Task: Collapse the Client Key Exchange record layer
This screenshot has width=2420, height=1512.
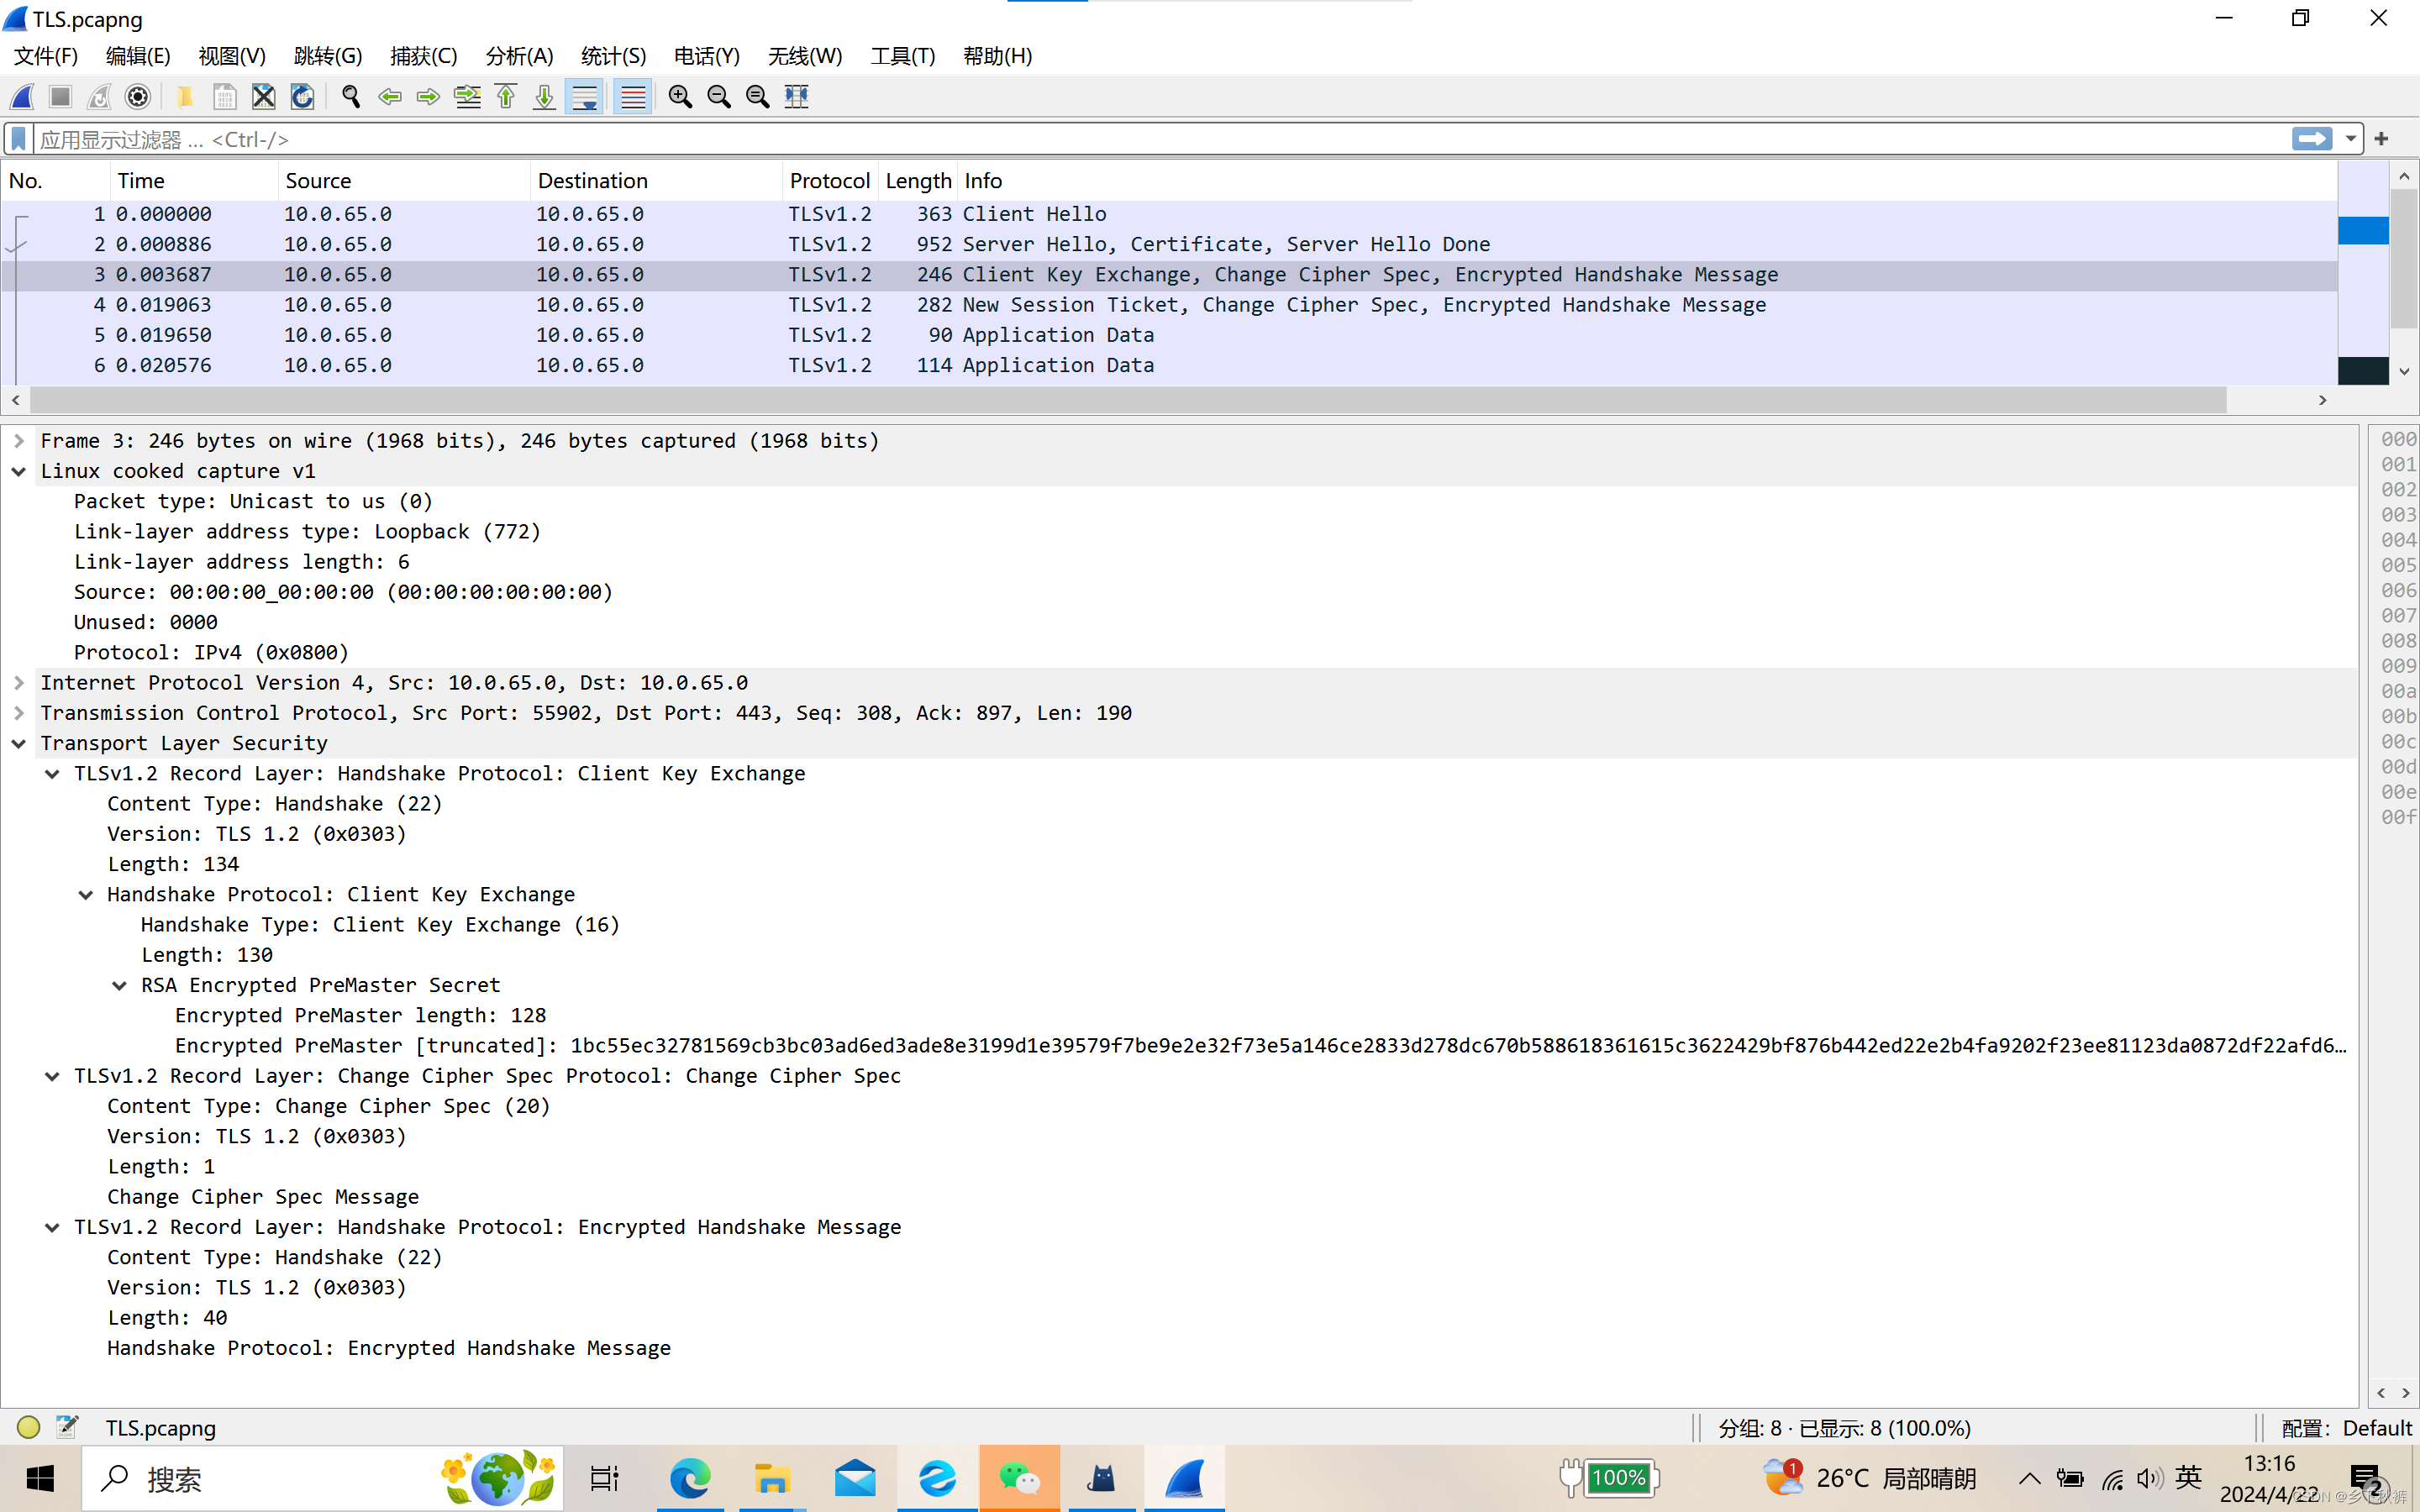Action: click(x=52, y=774)
